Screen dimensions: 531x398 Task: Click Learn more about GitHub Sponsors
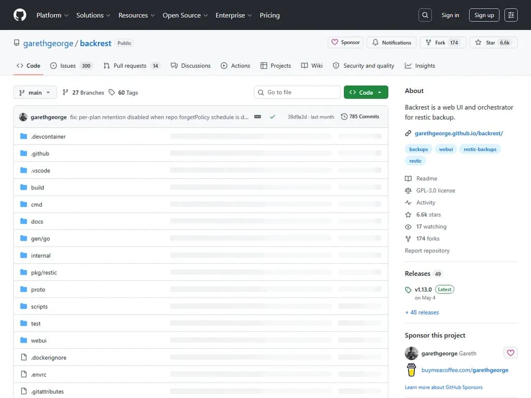tap(444, 387)
